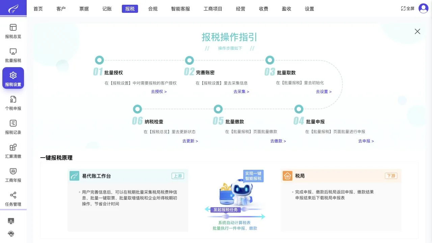Follow the 去设置 > link

[x=324, y=91]
